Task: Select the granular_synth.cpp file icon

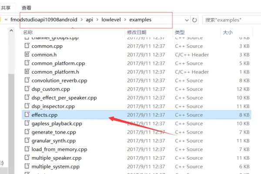Action: pyautogui.click(x=27, y=140)
